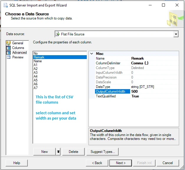The width and height of the screenshot is (185, 170).
Task: Close the Import and Export Wizard
Action: tap(177, 5)
